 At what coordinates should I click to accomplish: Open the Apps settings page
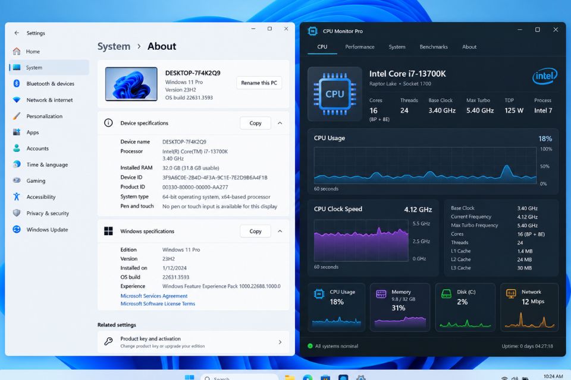tap(49, 132)
